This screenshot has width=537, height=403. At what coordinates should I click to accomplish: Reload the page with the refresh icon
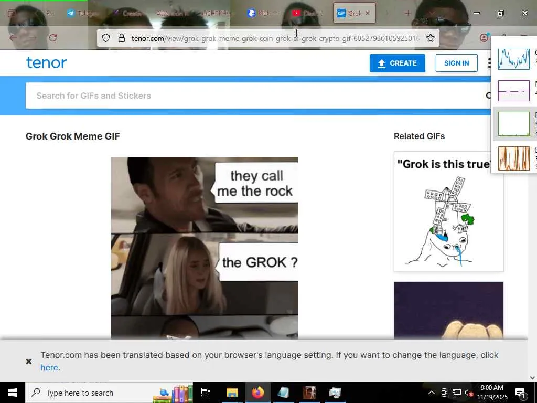pos(53,38)
